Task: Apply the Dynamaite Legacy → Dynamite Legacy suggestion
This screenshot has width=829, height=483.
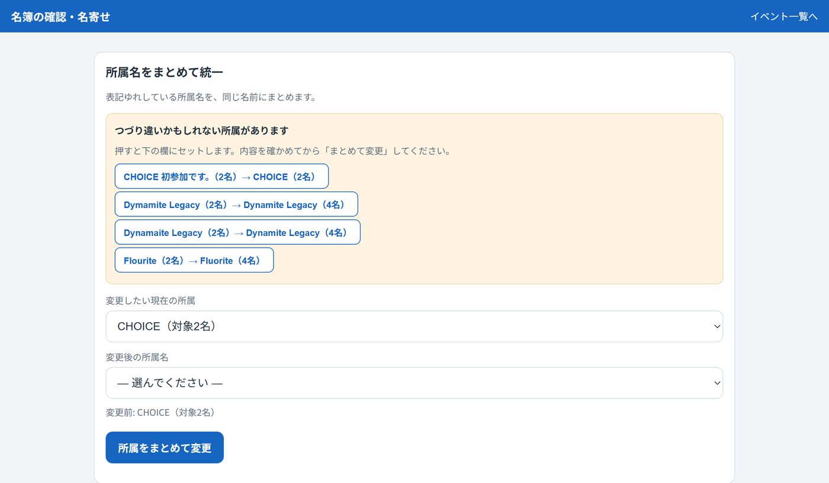Action: (x=237, y=232)
